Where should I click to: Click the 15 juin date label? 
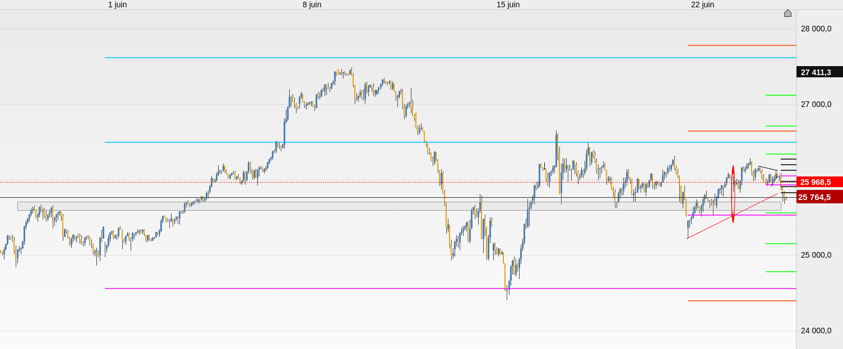[x=508, y=4]
